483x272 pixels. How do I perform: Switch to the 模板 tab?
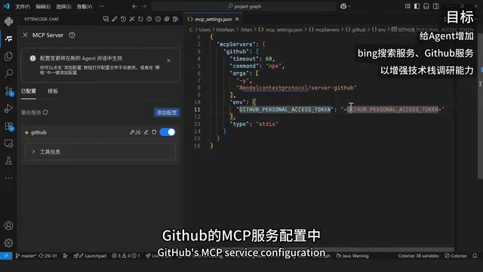click(x=53, y=91)
